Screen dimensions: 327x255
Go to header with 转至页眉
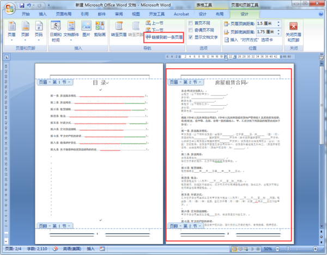coord(119,29)
